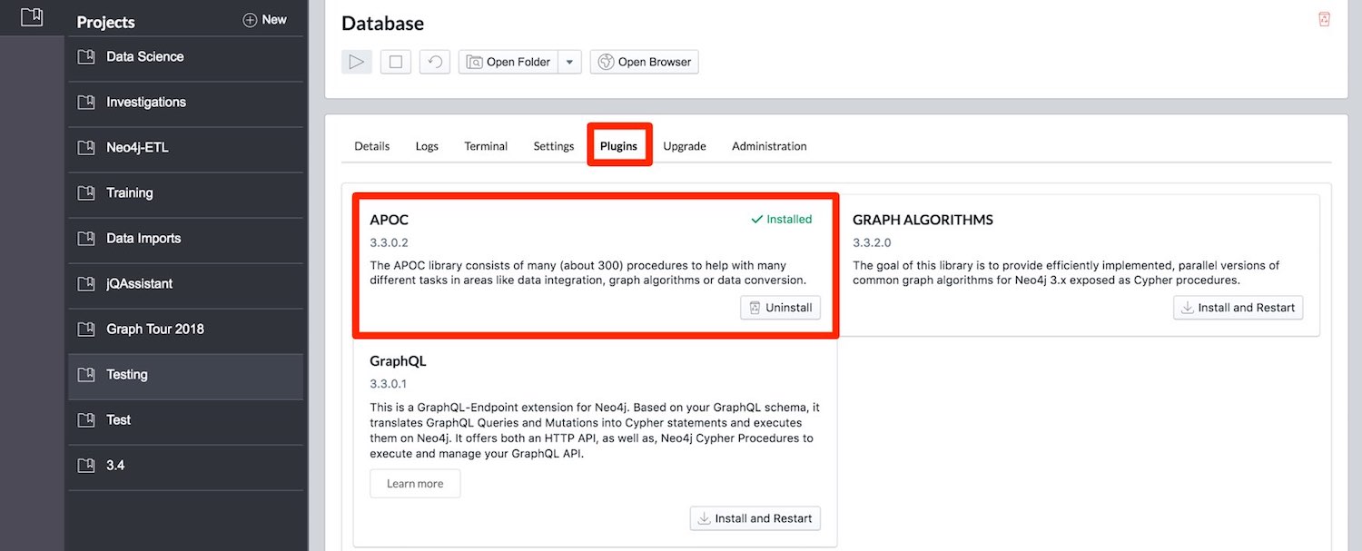Expand the Open Folder dropdown arrow
This screenshot has height=551, width=1362.
pos(569,62)
